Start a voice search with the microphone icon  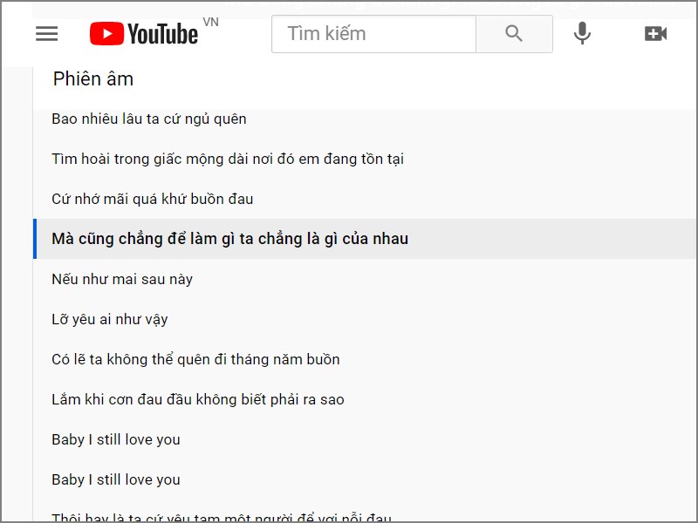tap(582, 33)
